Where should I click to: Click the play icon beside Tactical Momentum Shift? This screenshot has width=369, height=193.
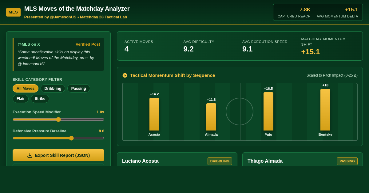pyautogui.click(x=125, y=75)
